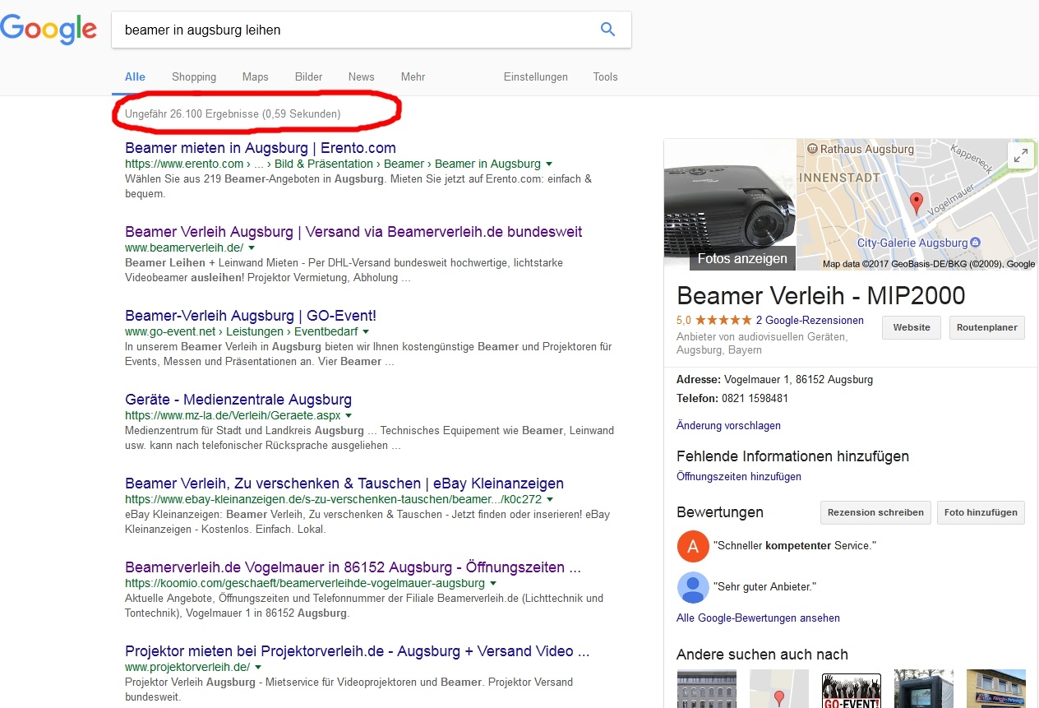Open the Tools option
This screenshot has height=708, width=1039.
pyautogui.click(x=605, y=76)
